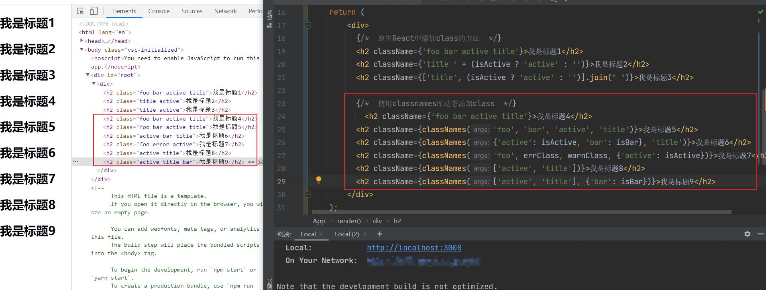Collapse the inner div node under root
This screenshot has height=290, width=766.
[x=94, y=84]
